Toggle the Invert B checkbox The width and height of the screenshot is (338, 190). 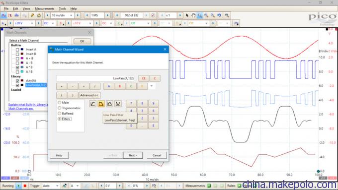point(17,54)
